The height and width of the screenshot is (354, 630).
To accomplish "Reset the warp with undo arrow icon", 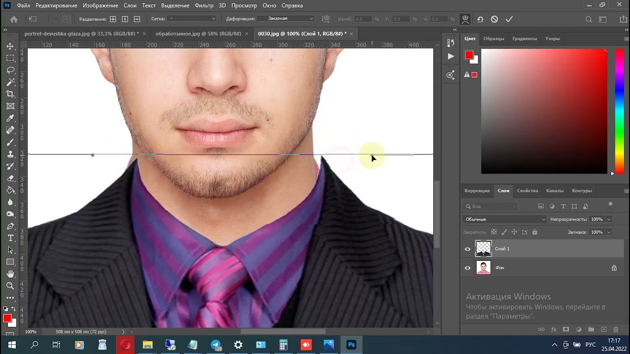I will (480, 19).
